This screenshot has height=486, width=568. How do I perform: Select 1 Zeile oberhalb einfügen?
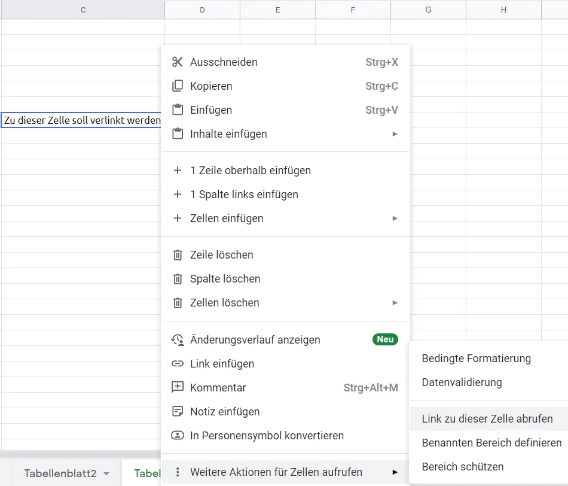(285, 171)
